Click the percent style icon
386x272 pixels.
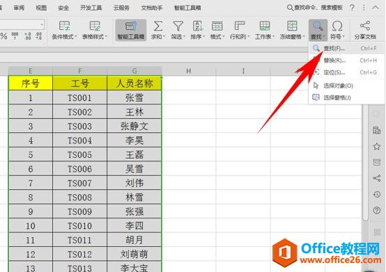3,36
